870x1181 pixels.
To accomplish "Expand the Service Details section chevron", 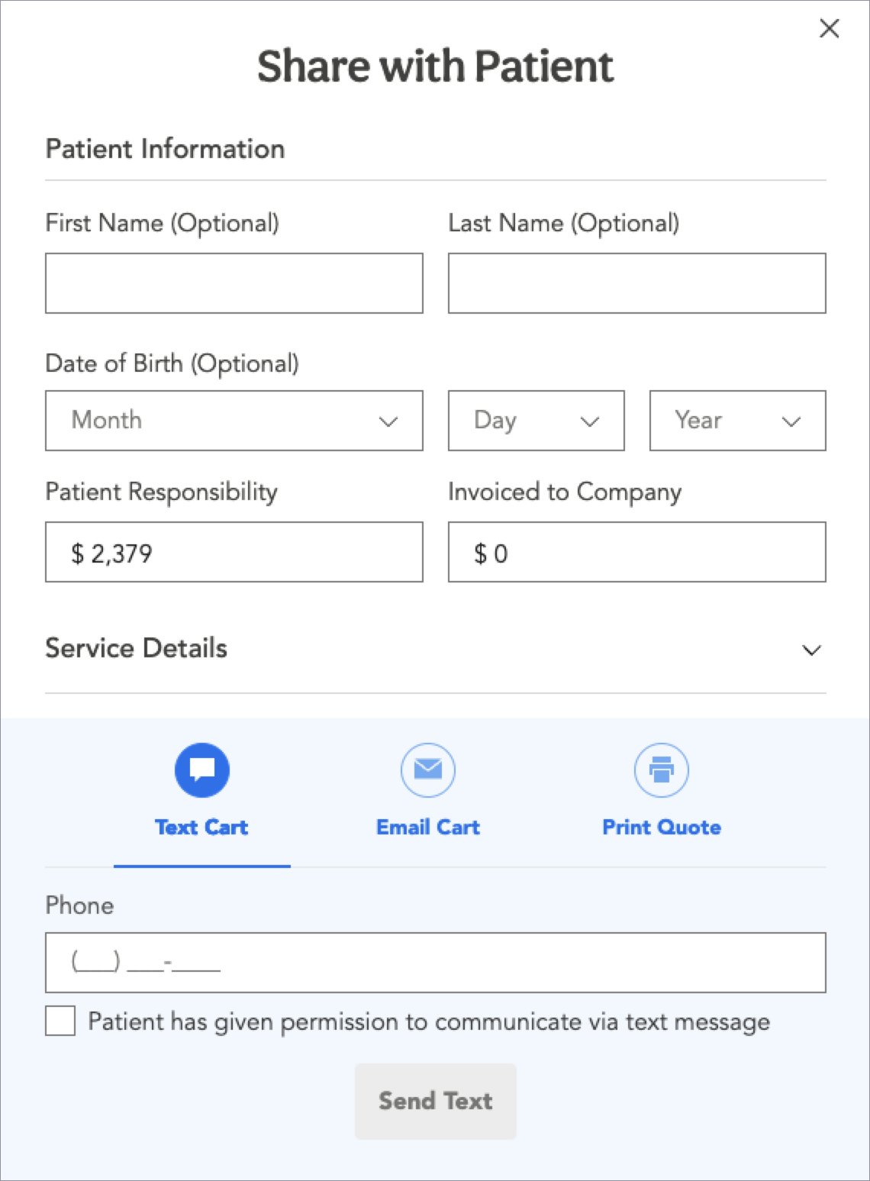I will tap(811, 650).
